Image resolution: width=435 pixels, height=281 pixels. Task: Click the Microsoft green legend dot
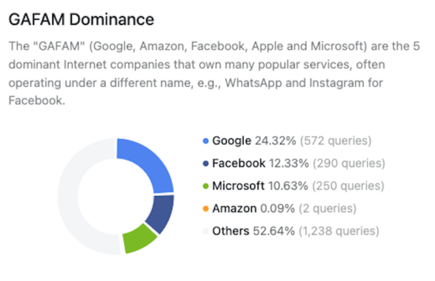(x=206, y=186)
